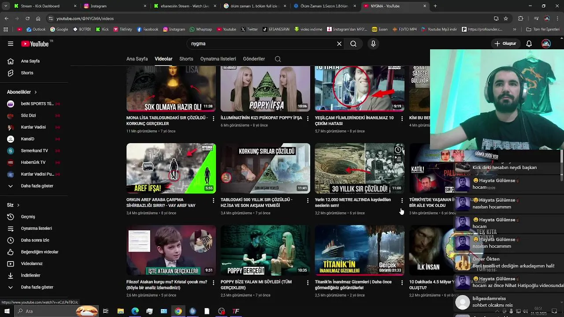Open POPPY BİZE YALAN MI SÖYLEDİ title
This screenshot has width=564, height=317.
[x=256, y=285]
